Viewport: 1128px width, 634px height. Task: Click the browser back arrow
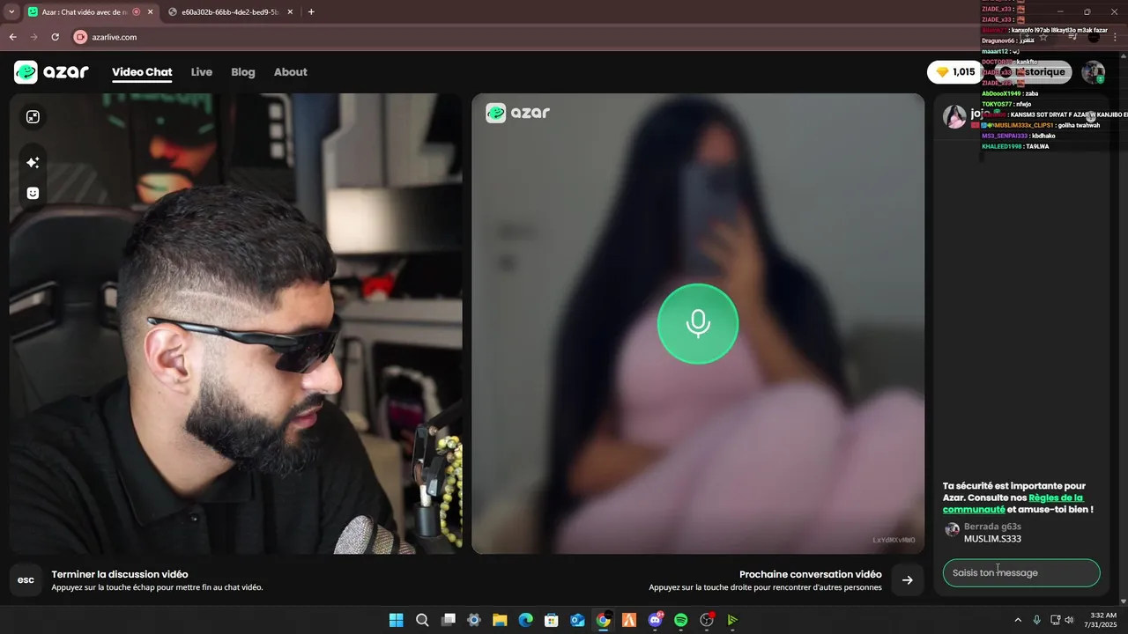pyautogui.click(x=12, y=37)
